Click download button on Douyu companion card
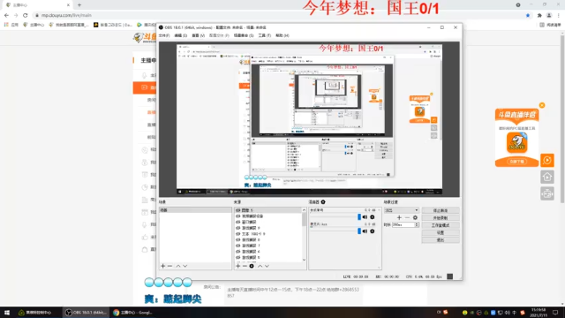 (517, 162)
